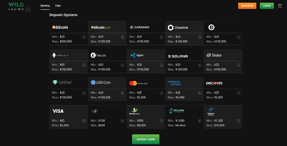Open Stellar info icon
The width and height of the screenshot is (287, 146).
238,65
